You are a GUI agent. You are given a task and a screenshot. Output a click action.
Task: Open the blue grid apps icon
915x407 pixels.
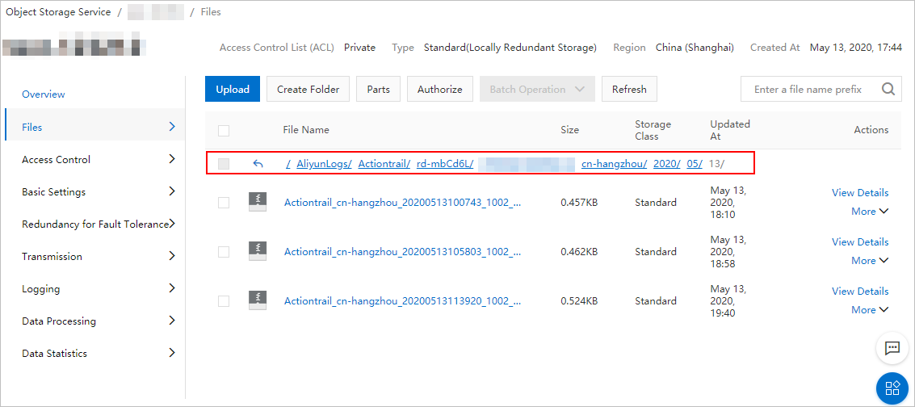pos(892,388)
